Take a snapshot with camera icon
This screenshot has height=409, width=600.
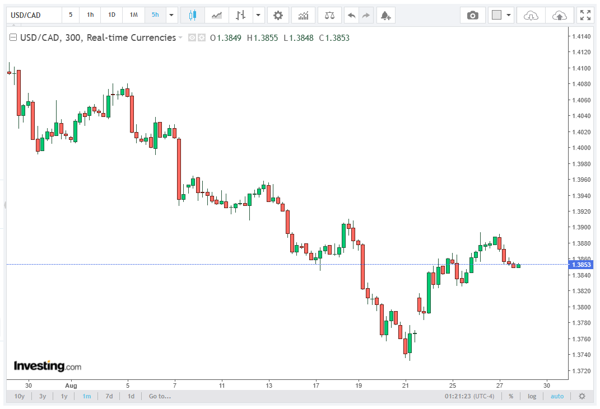coord(473,15)
